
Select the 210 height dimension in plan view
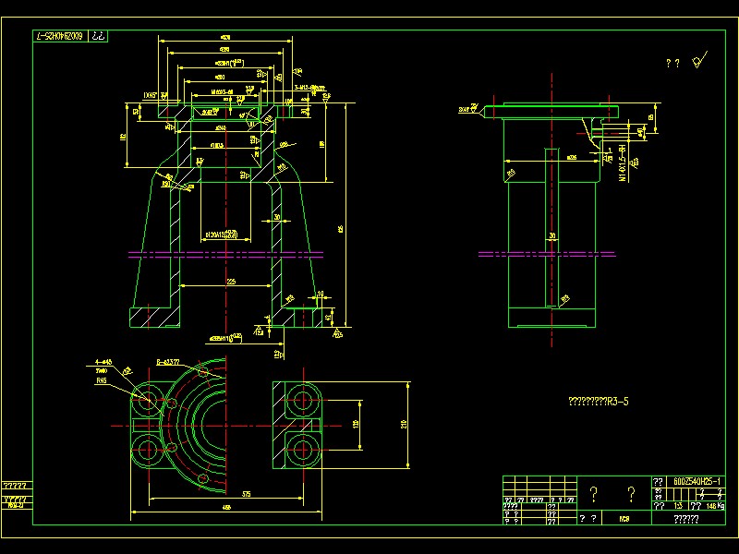[x=404, y=424]
